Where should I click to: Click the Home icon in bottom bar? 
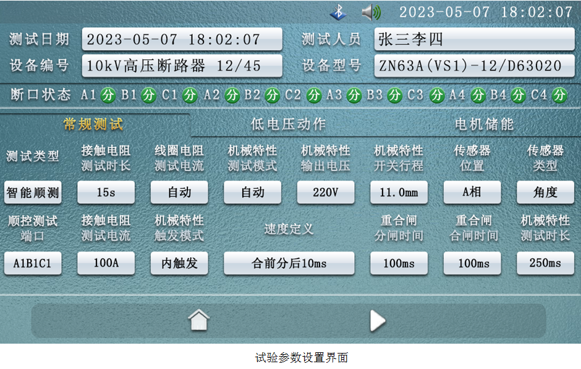199,320
